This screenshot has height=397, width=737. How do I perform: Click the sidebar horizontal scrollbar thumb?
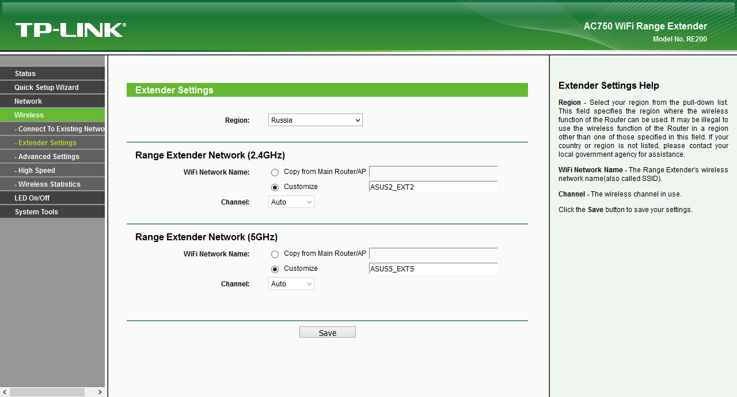pos(48,392)
